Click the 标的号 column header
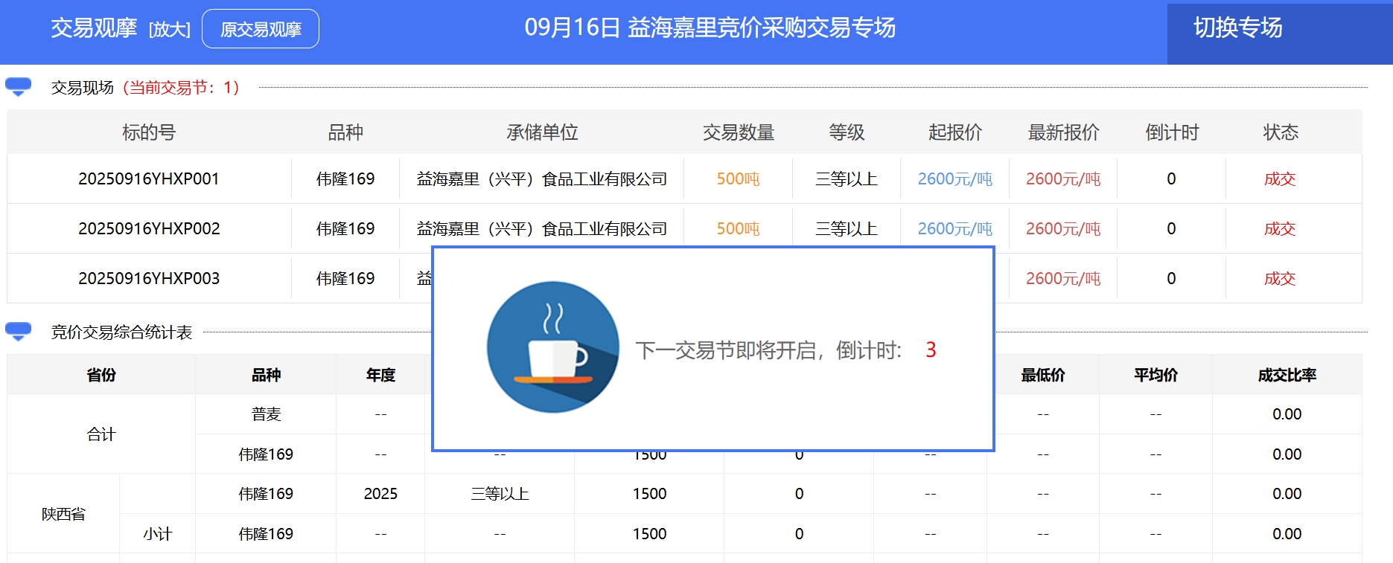Viewport: 1393px width, 563px height. tap(149, 132)
